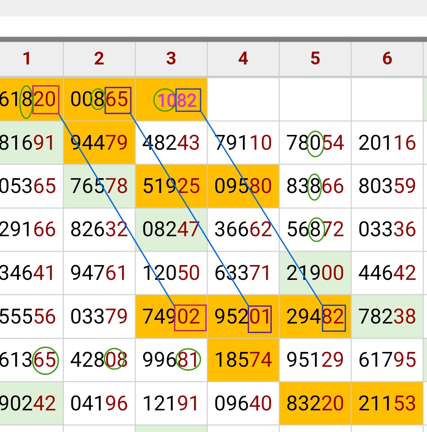This screenshot has height=432, width=427.
Task: Select the green cell 90242
Action: [x=31, y=403]
